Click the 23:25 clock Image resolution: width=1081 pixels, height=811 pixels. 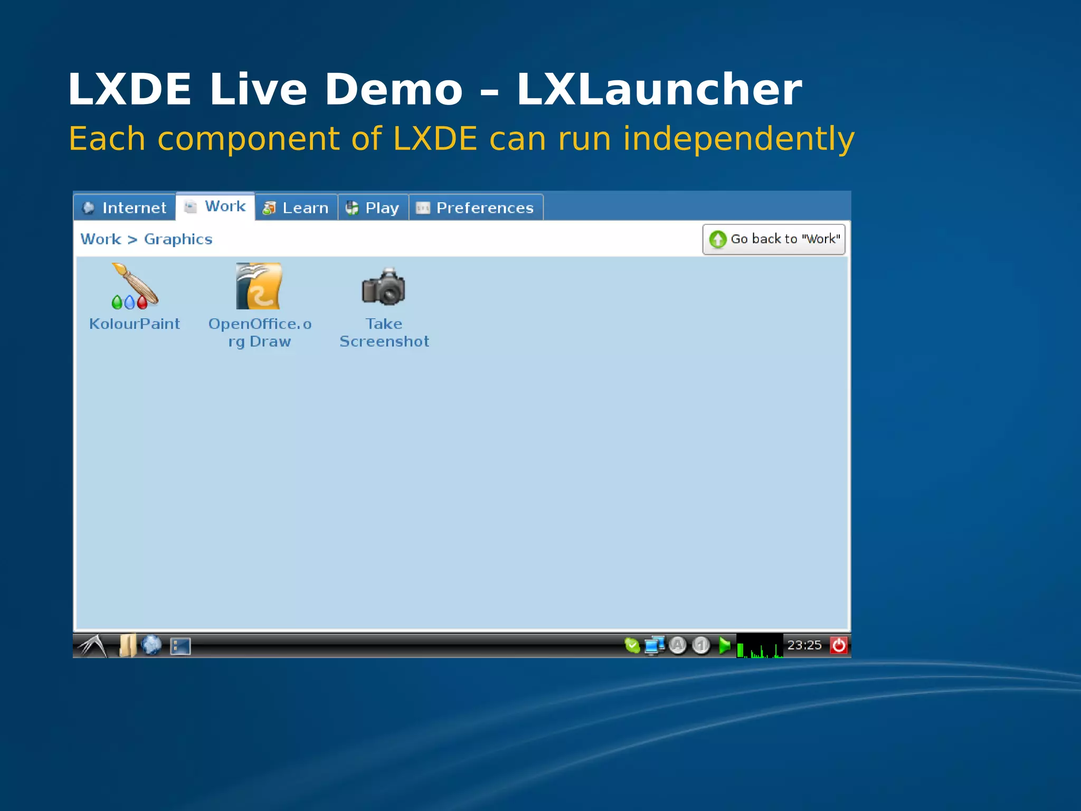pos(804,645)
